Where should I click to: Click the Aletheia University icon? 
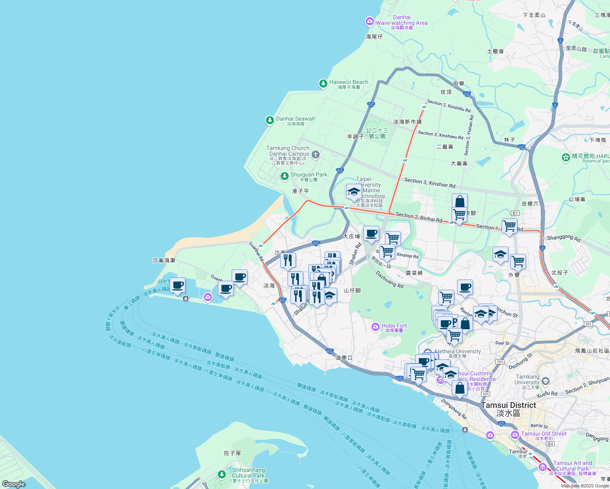click(x=427, y=352)
